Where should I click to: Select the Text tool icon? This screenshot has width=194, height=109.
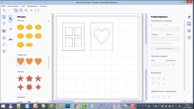pos(4,24)
